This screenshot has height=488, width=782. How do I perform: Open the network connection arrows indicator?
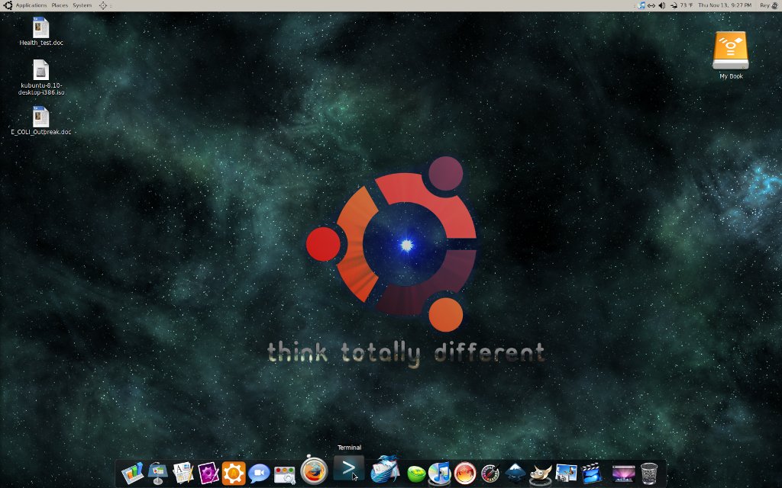point(651,5)
